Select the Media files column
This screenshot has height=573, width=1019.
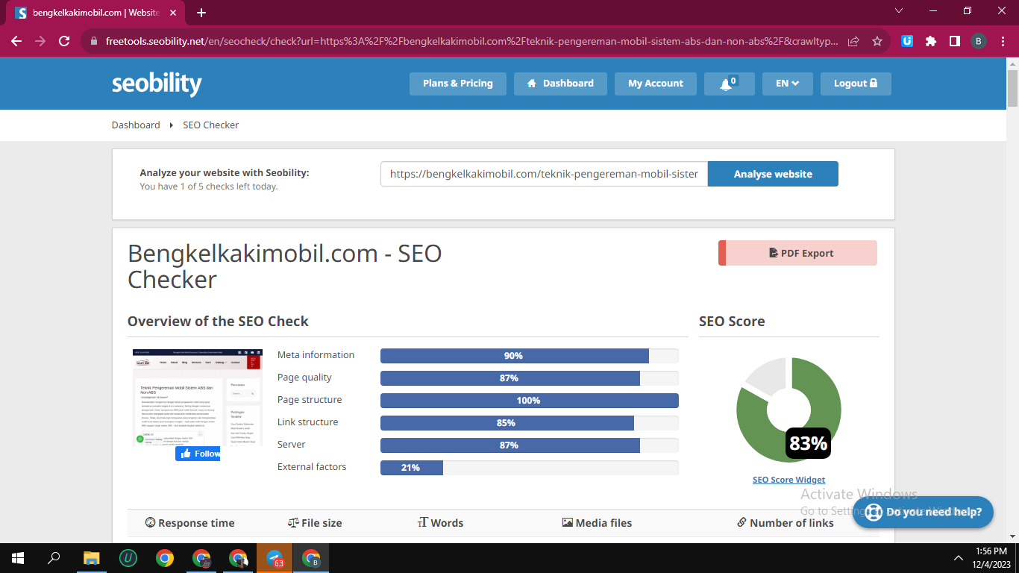pyautogui.click(x=597, y=523)
